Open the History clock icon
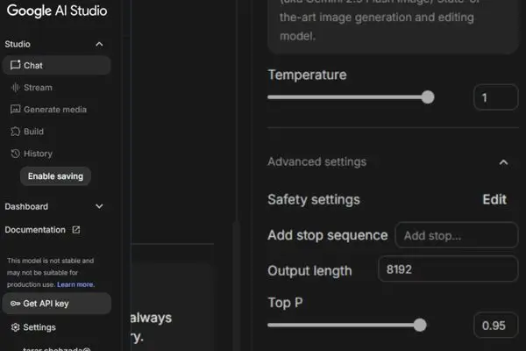Image resolution: width=526 pixels, height=351 pixels. 15,154
